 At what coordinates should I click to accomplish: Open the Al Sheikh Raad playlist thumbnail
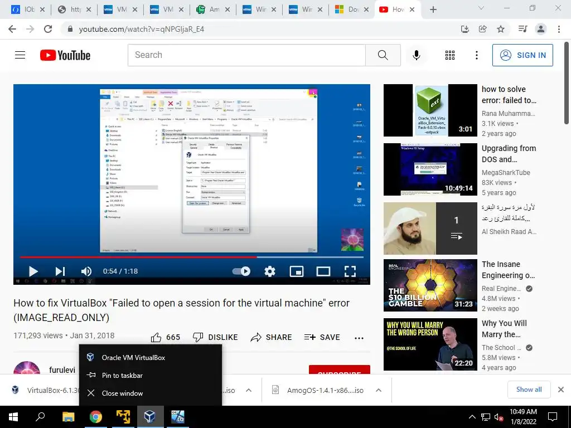(x=430, y=228)
